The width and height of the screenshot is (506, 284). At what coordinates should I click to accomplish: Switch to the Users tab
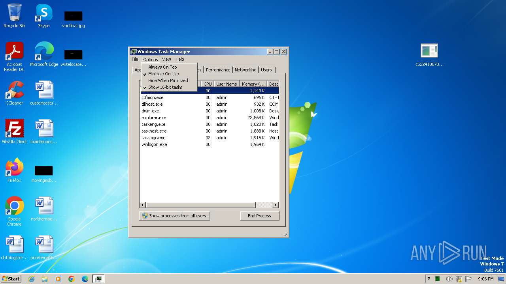click(x=266, y=70)
